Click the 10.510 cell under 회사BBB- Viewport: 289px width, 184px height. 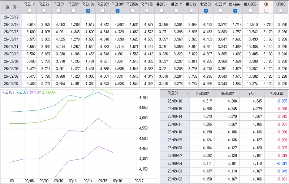(253, 25)
